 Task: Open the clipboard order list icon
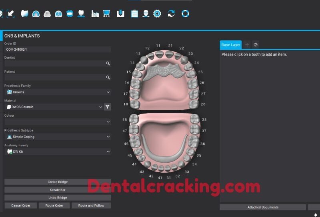point(134,14)
